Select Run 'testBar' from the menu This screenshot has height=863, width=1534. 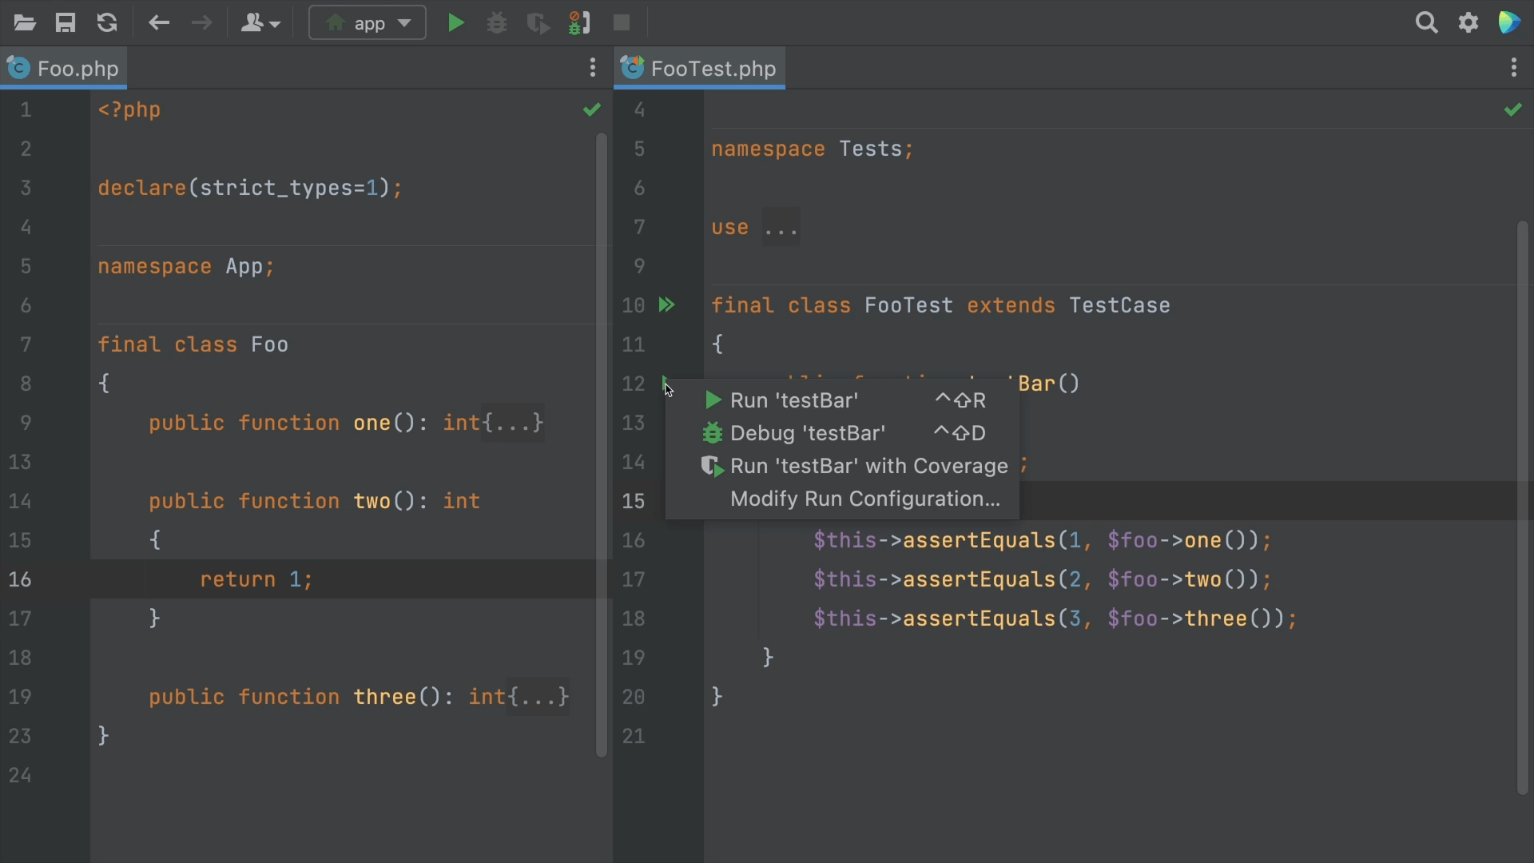793,400
